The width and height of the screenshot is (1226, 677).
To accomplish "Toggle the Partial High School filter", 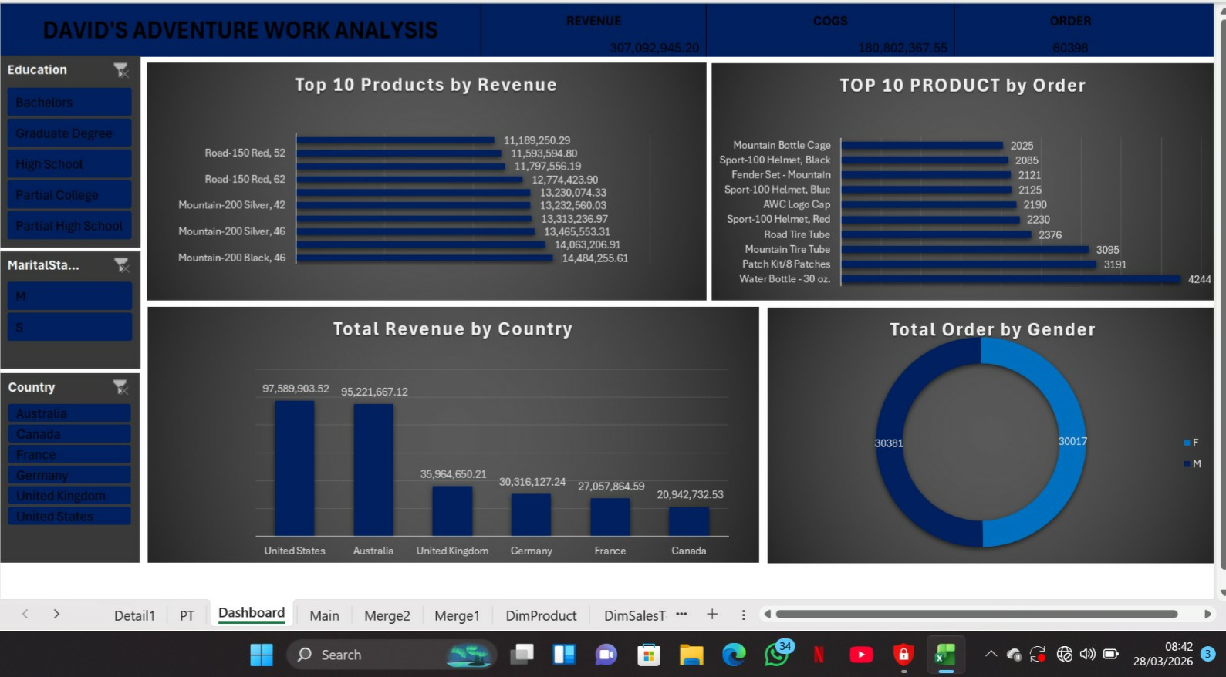I will [x=69, y=226].
